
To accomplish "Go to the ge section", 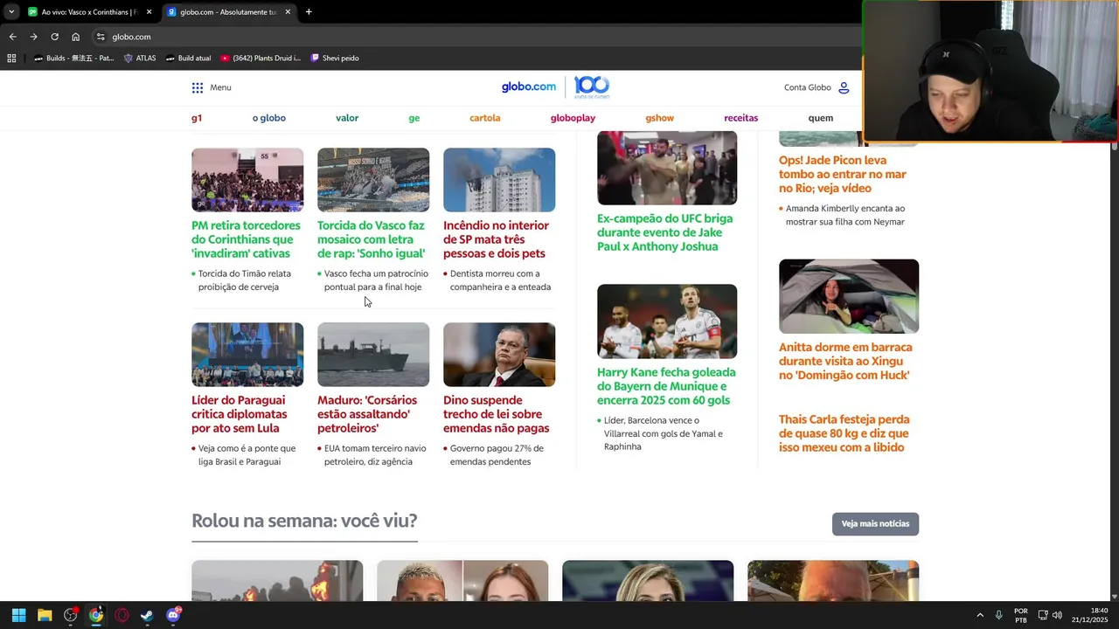I will pos(414,118).
